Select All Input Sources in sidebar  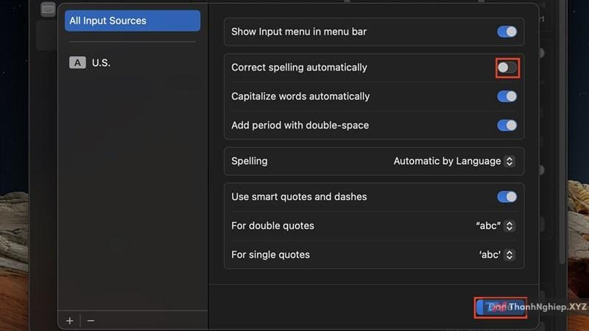tap(133, 21)
